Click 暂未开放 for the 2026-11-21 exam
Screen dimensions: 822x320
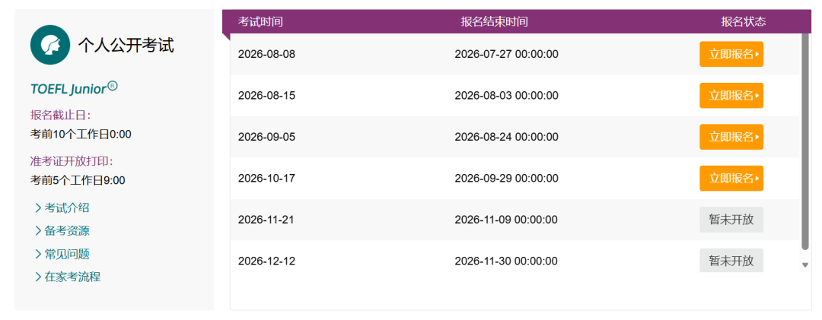(731, 220)
